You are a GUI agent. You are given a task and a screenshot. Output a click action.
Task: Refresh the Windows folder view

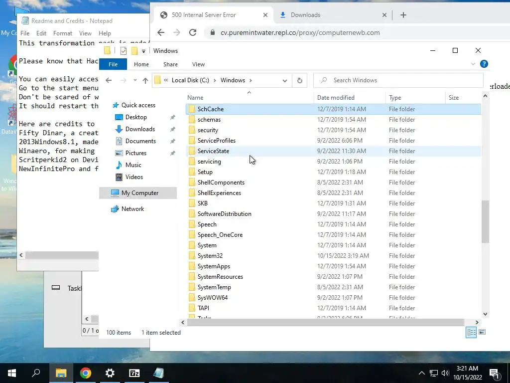[x=299, y=80]
